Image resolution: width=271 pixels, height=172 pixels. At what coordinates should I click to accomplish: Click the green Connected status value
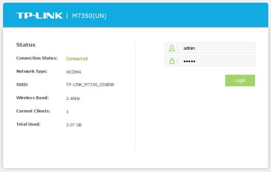click(77, 59)
